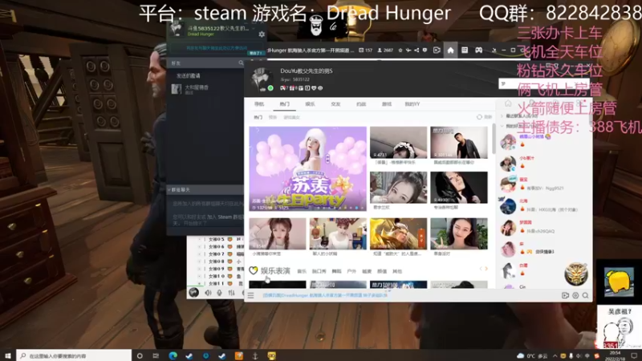Open the Cortana circle in taskbar
The image size is (642, 361).
pyautogui.click(x=140, y=355)
